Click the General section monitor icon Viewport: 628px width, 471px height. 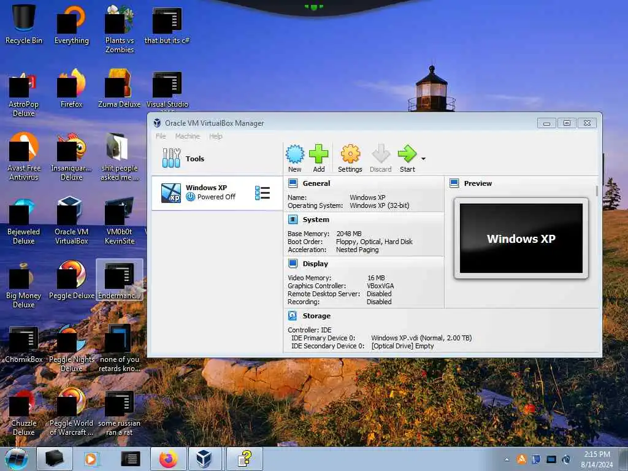coord(293,183)
